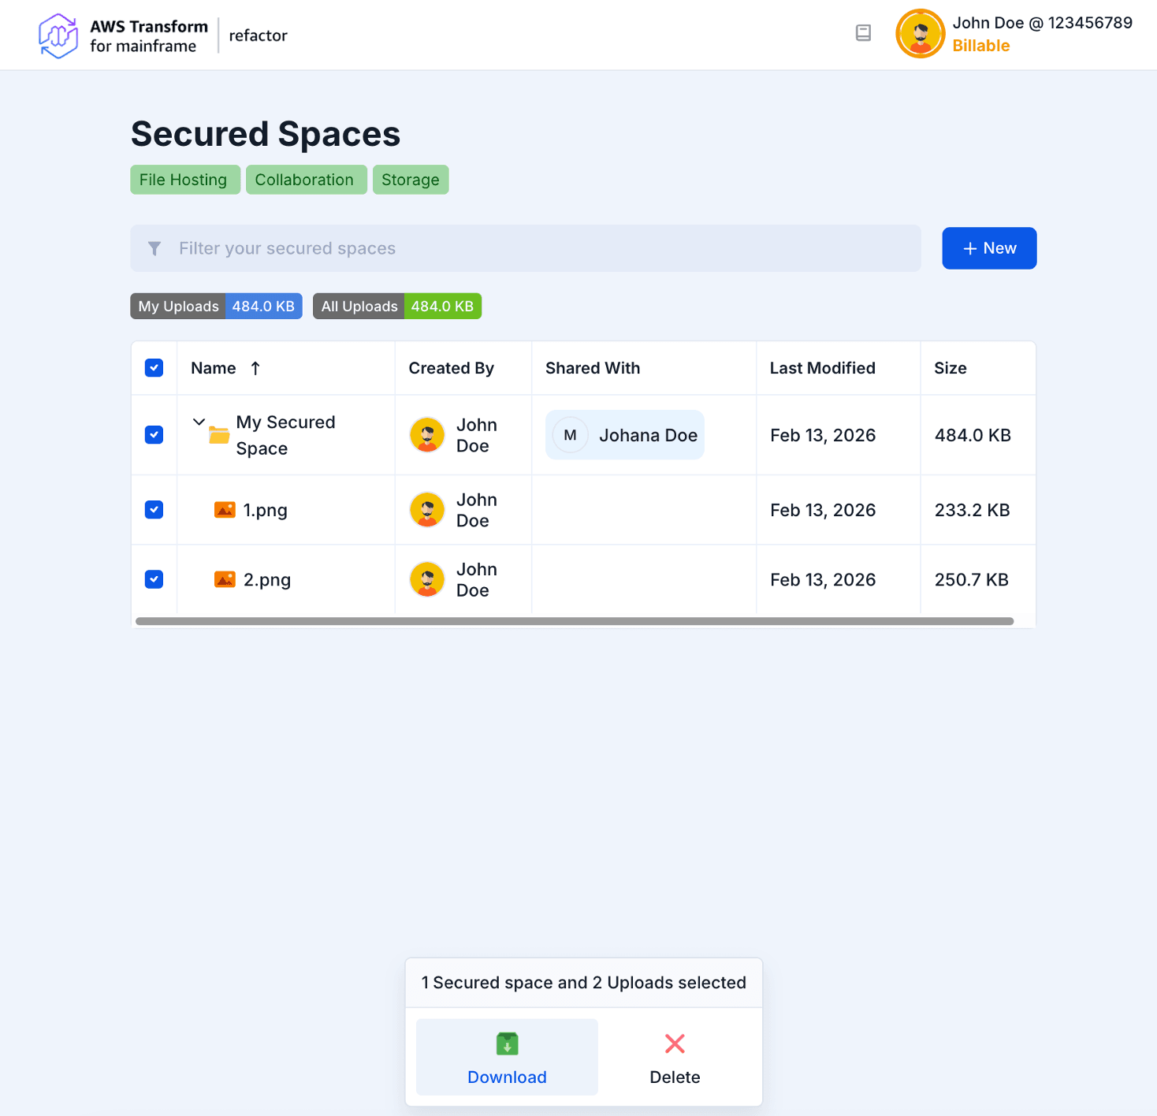Uncheck the My Secured Space row checkbox
This screenshot has height=1116, width=1157.
point(154,435)
